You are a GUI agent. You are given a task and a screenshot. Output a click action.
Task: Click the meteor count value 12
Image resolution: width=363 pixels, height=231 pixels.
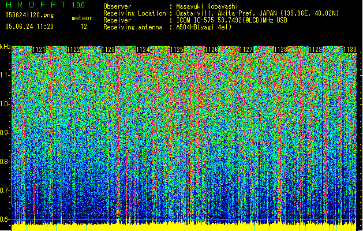84,27
